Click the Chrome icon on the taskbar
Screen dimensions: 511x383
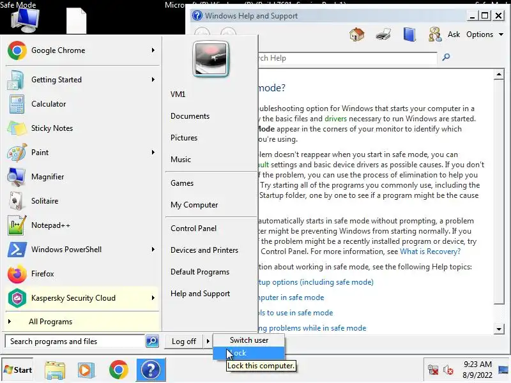click(x=119, y=370)
